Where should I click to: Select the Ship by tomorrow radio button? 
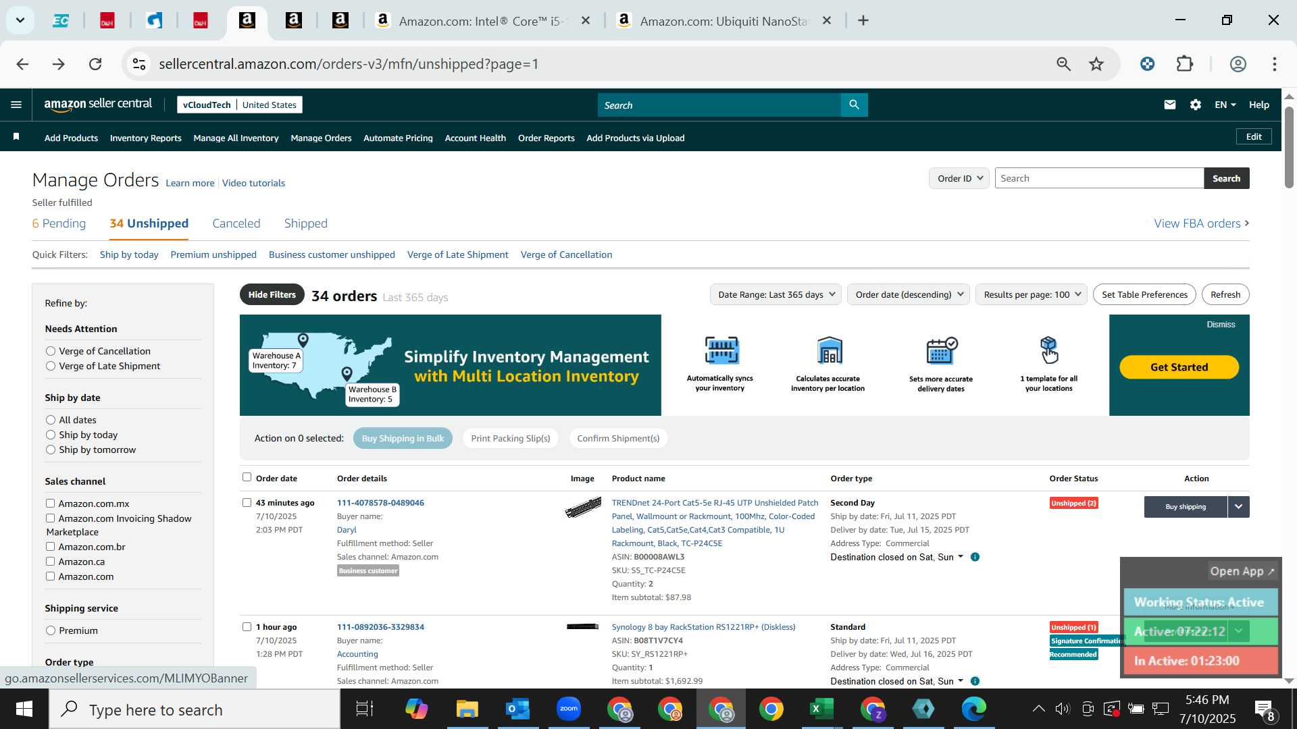(51, 450)
